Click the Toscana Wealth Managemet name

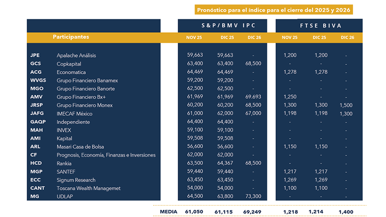pos(89,188)
